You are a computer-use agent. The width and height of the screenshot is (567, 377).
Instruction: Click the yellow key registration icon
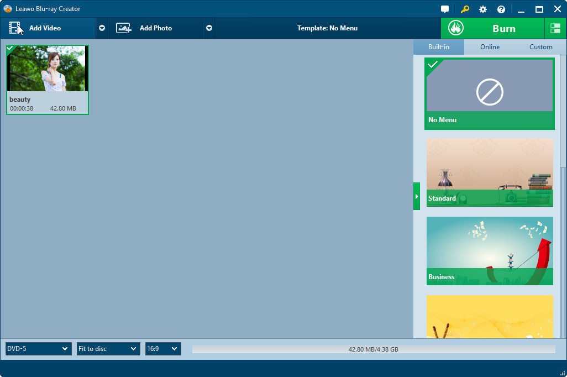465,9
